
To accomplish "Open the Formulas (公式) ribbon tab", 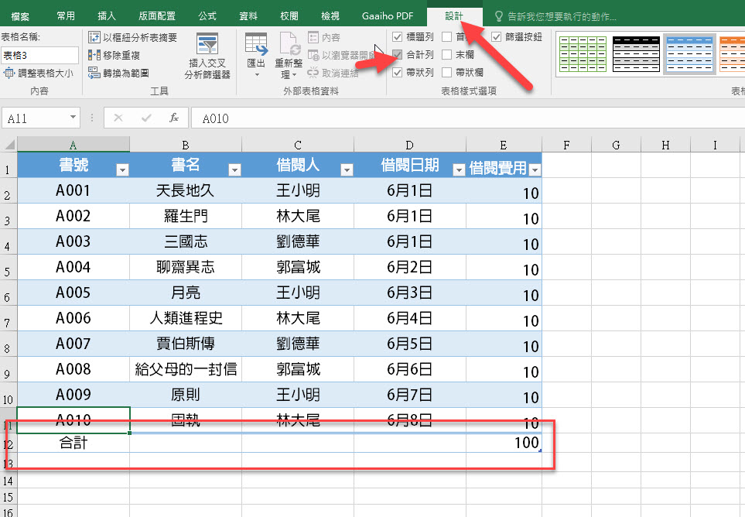I will pyautogui.click(x=207, y=15).
